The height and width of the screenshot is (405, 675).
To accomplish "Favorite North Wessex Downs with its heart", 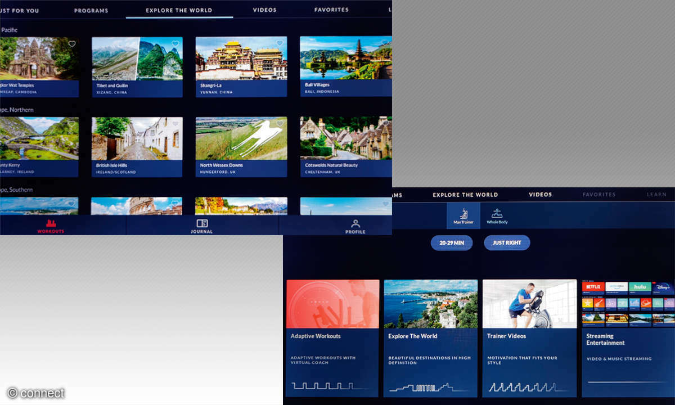I will pos(280,124).
